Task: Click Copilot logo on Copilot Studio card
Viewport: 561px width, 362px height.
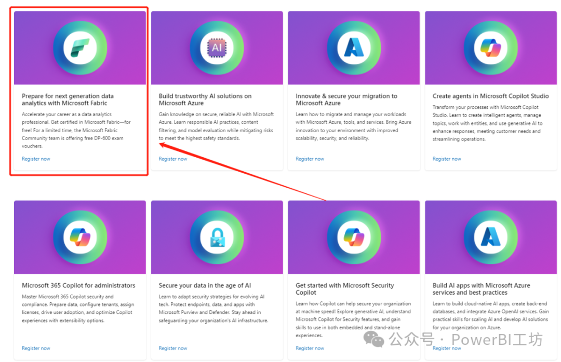Action: tap(491, 48)
